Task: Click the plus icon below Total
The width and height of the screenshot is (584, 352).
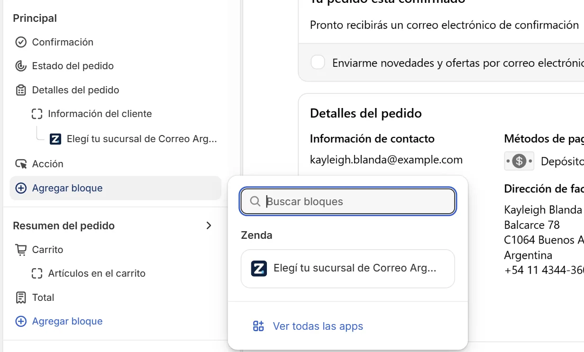Action: (x=21, y=321)
